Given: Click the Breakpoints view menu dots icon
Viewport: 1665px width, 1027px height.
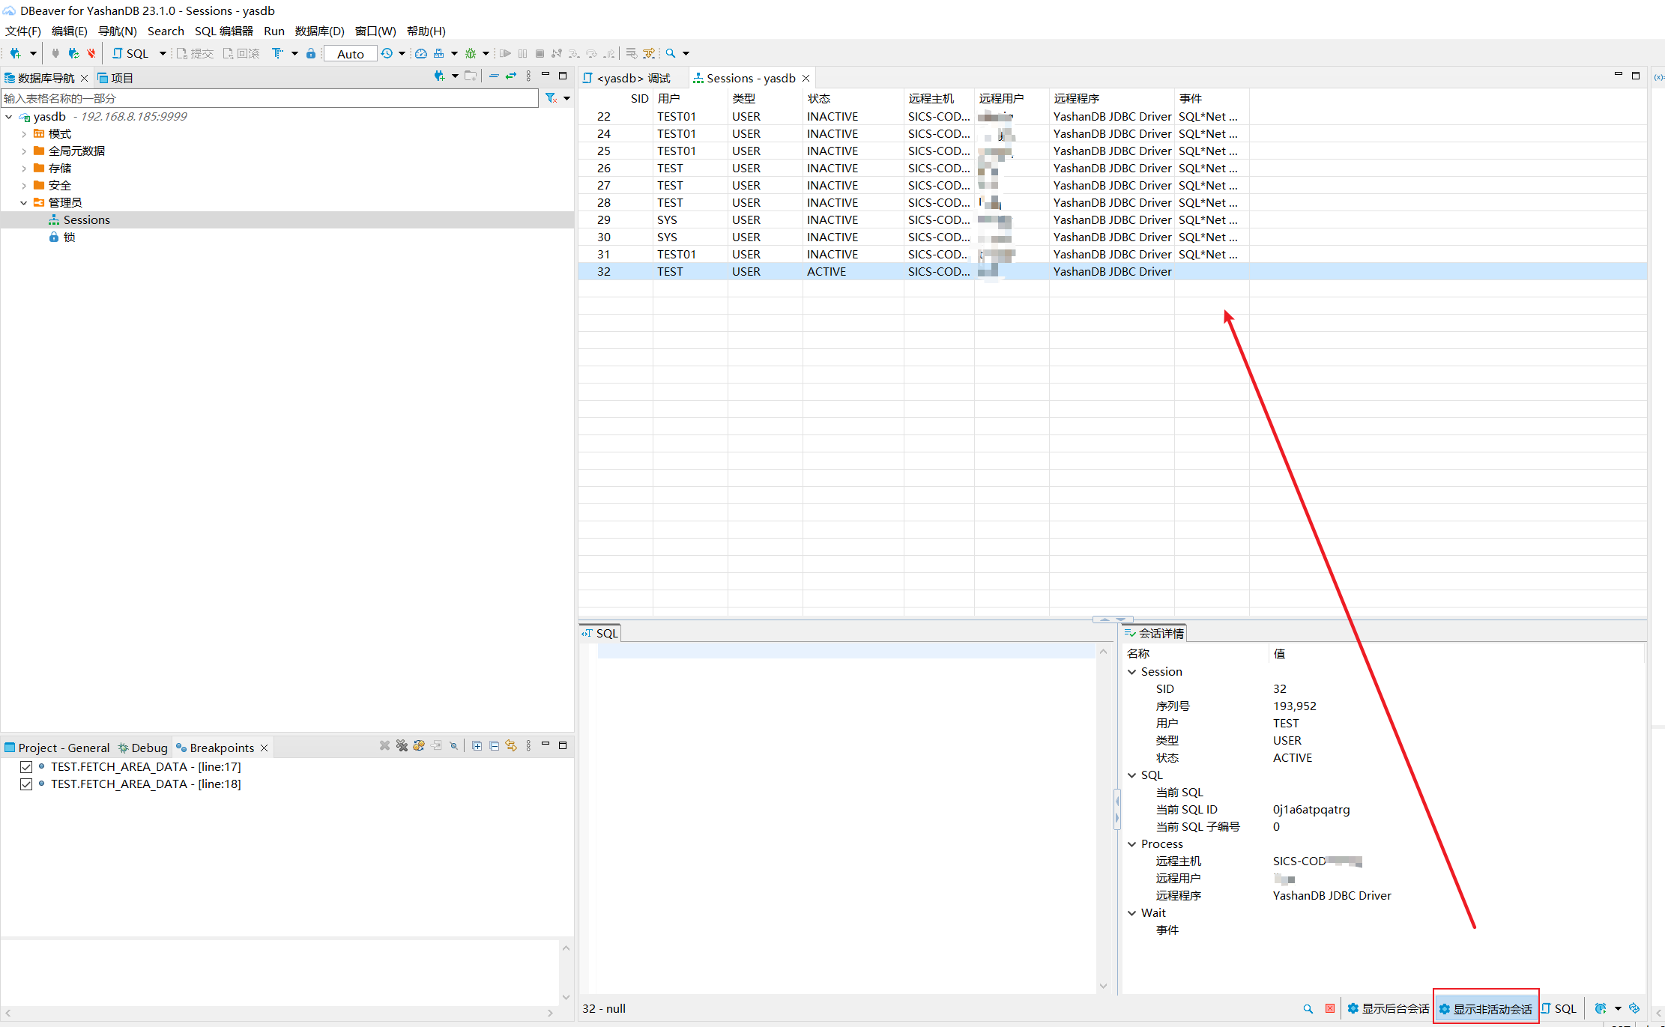Looking at the screenshot, I should click(528, 746).
